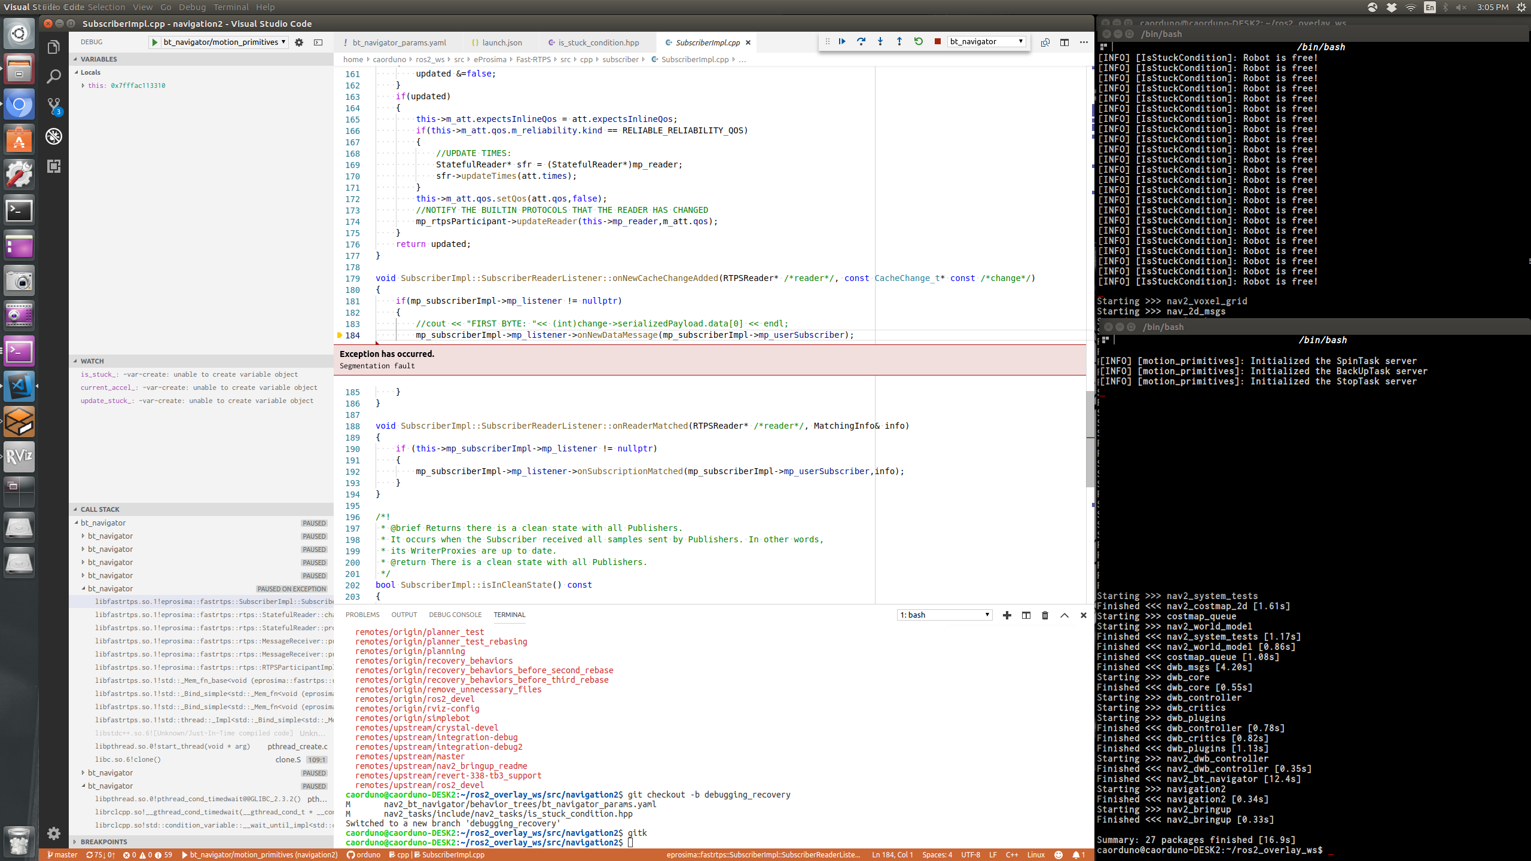
Task: Toggle the breakpoint on line 184
Action: tap(340, 335)
